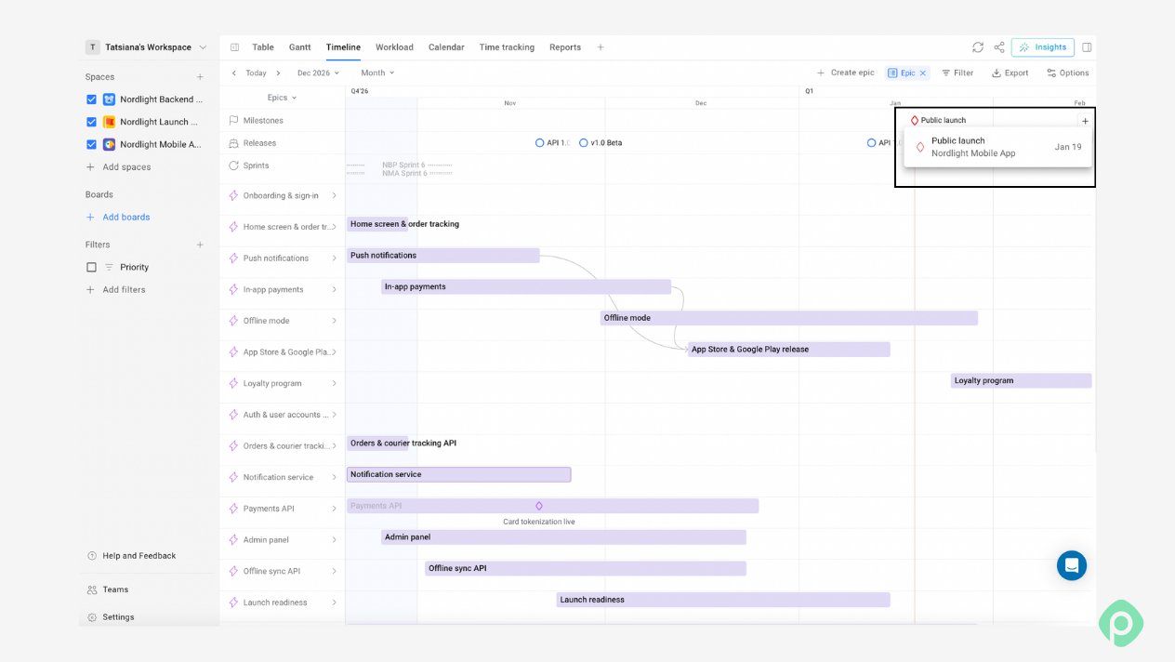1175x662 pixels.
Task: Click the refresh icon in top toolbar
Action: pyautogui.click(x=978, y=47)
